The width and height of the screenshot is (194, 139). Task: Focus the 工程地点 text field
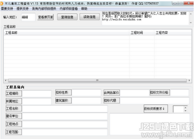(x=65, y=124)
